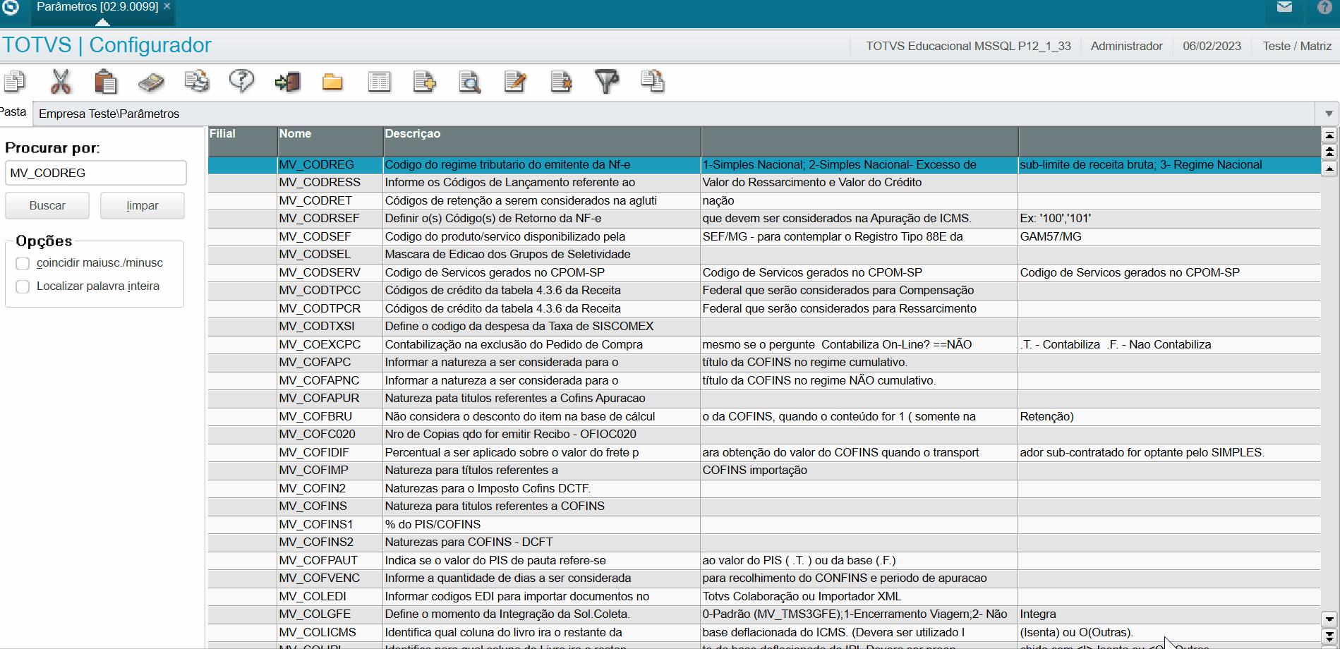Select the MV_CODRET parameter row
The width and height of the screenshot is (1340, 649).
(764, 201)
